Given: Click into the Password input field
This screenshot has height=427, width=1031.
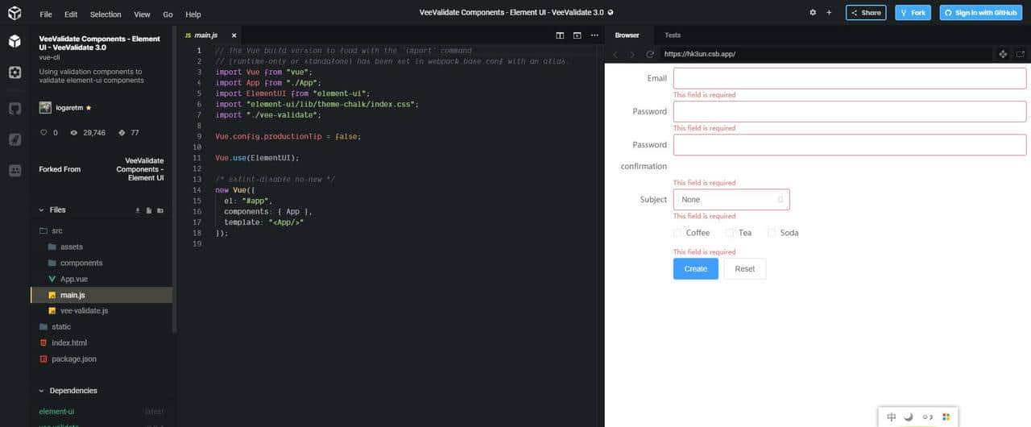Looking at the screenshot, I should pyautogui.click(x=850, y=111).
